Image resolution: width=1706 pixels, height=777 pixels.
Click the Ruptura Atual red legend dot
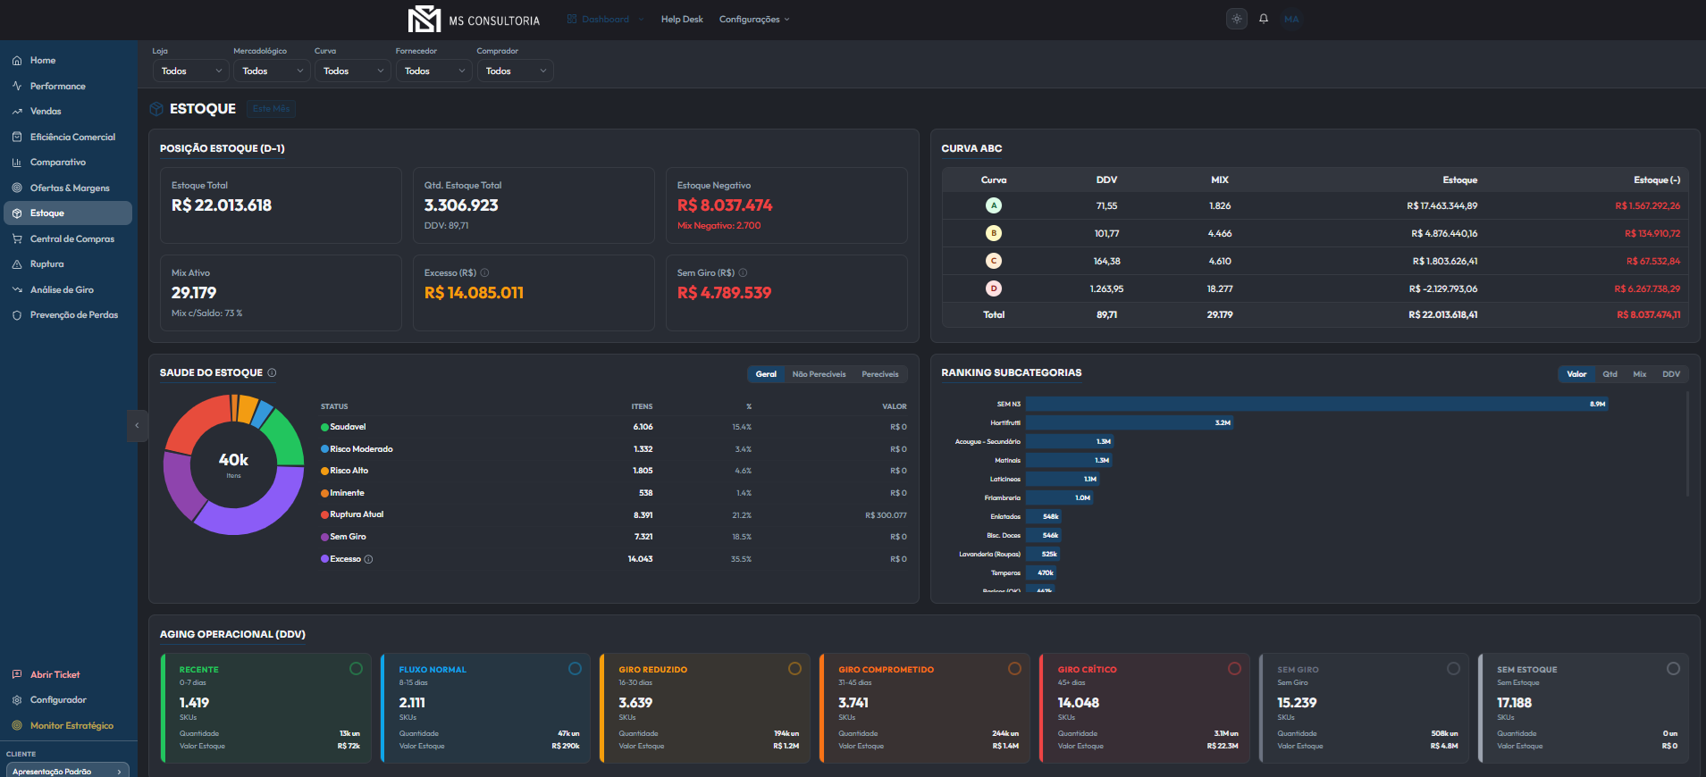coord(324,514)
